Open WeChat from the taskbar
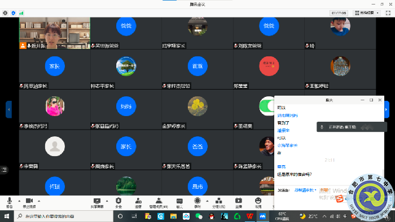Screen dimensions: 395x222 (x=199, y=216)
